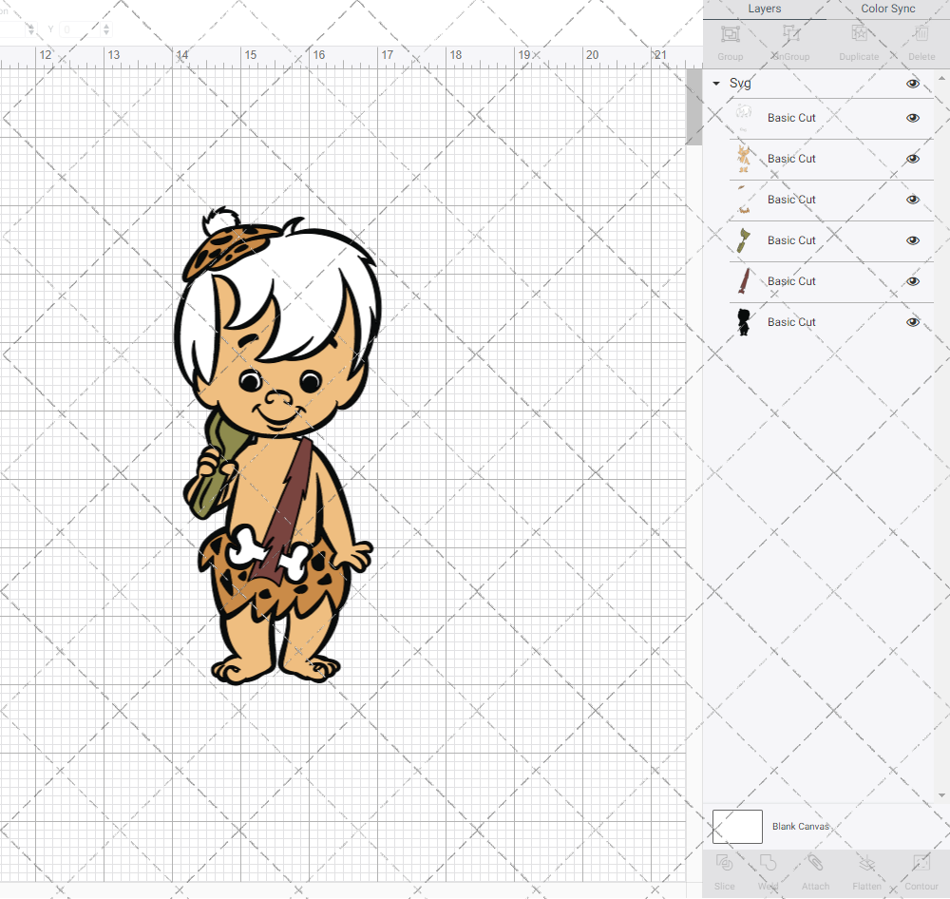Hide the entire Svg group with eye

(912, 83)
